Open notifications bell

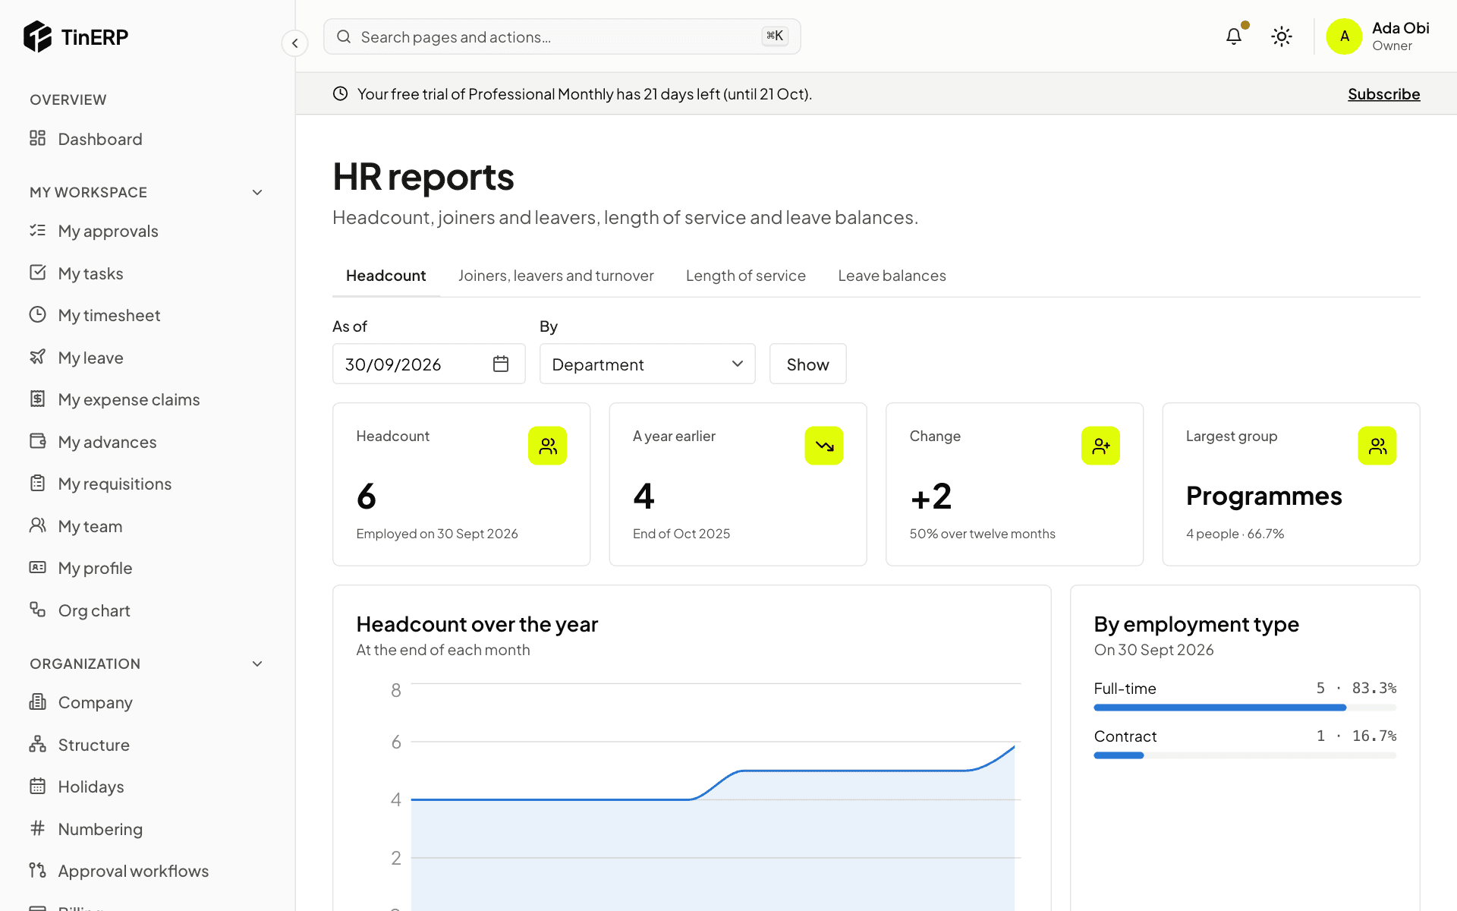(1234, 36)
